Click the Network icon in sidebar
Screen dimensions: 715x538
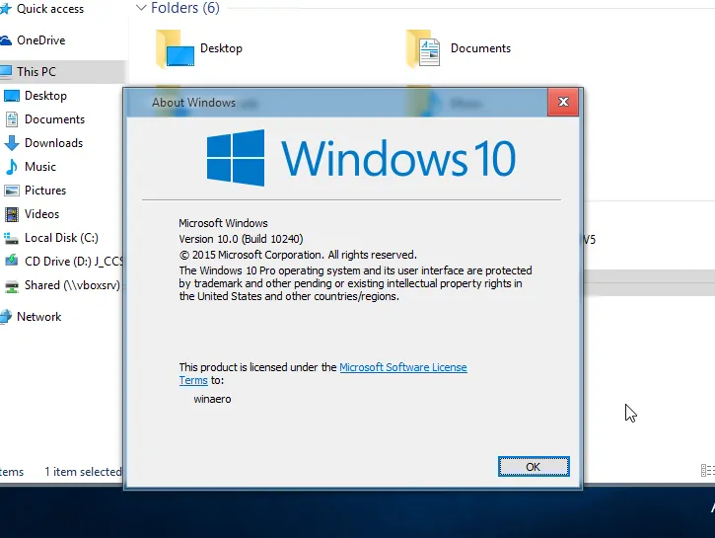pyautogui.click(x=6, y=317)
